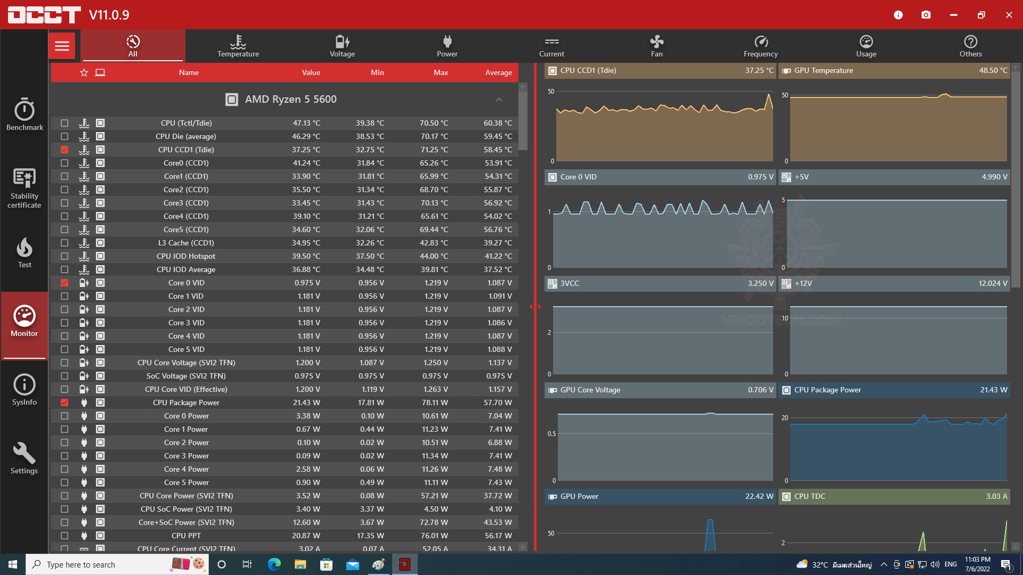This screenshot has height=575, width=1023.
Task: Click the info icon in title bar
Action: click(898, 15)
